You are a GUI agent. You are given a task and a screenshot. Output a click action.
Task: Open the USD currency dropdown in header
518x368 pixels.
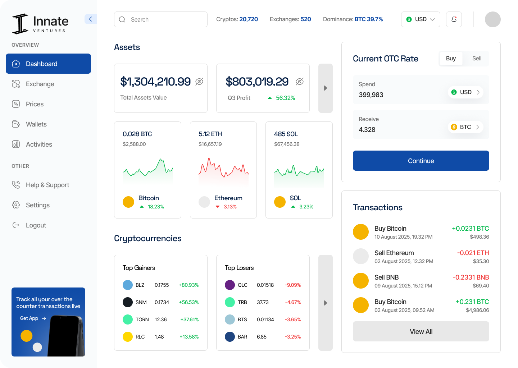pyautogui.click(x=421, y=19)
